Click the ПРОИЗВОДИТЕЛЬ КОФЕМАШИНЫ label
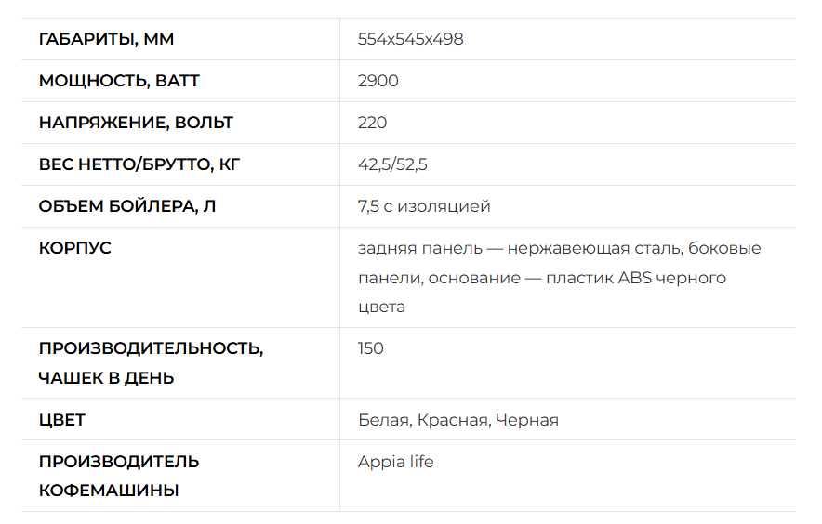This screenshot has height=524, width=822. tap(119, 477)
